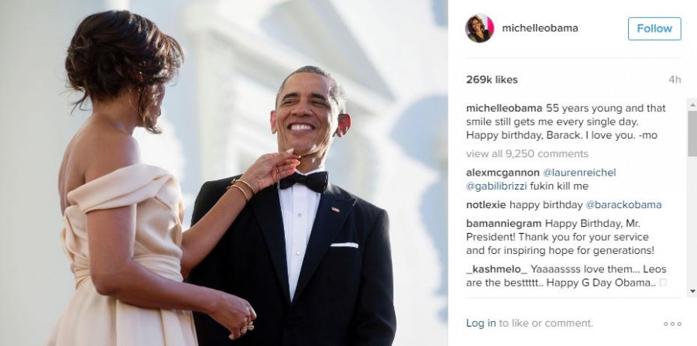Open _kashmelo_'s profile
The width and height of the screenshot is (697, 346).
(496, 269)
